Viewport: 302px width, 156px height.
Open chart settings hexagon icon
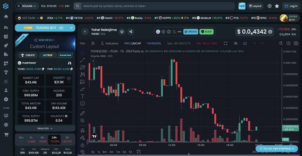288,43
